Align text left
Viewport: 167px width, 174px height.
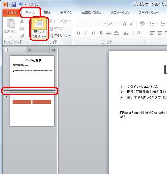153,33
